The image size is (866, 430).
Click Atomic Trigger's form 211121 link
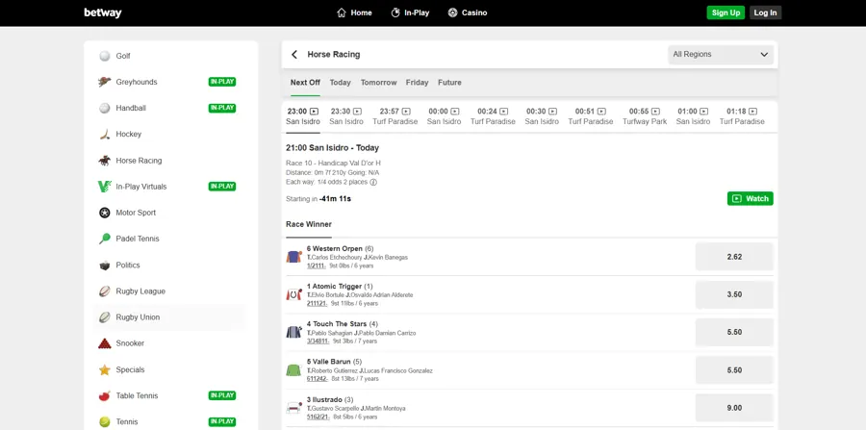click(317, 303)
